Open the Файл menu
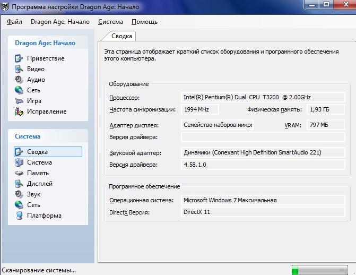The image size is (356, 275). coord(15,22)
